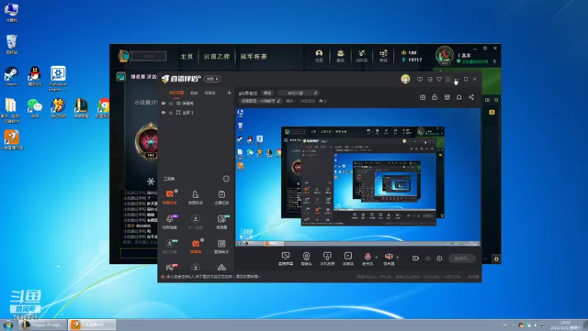Open the skin shirt icon in title bar
The width and height of the screenshot is (588, 331).
[439, 79]
